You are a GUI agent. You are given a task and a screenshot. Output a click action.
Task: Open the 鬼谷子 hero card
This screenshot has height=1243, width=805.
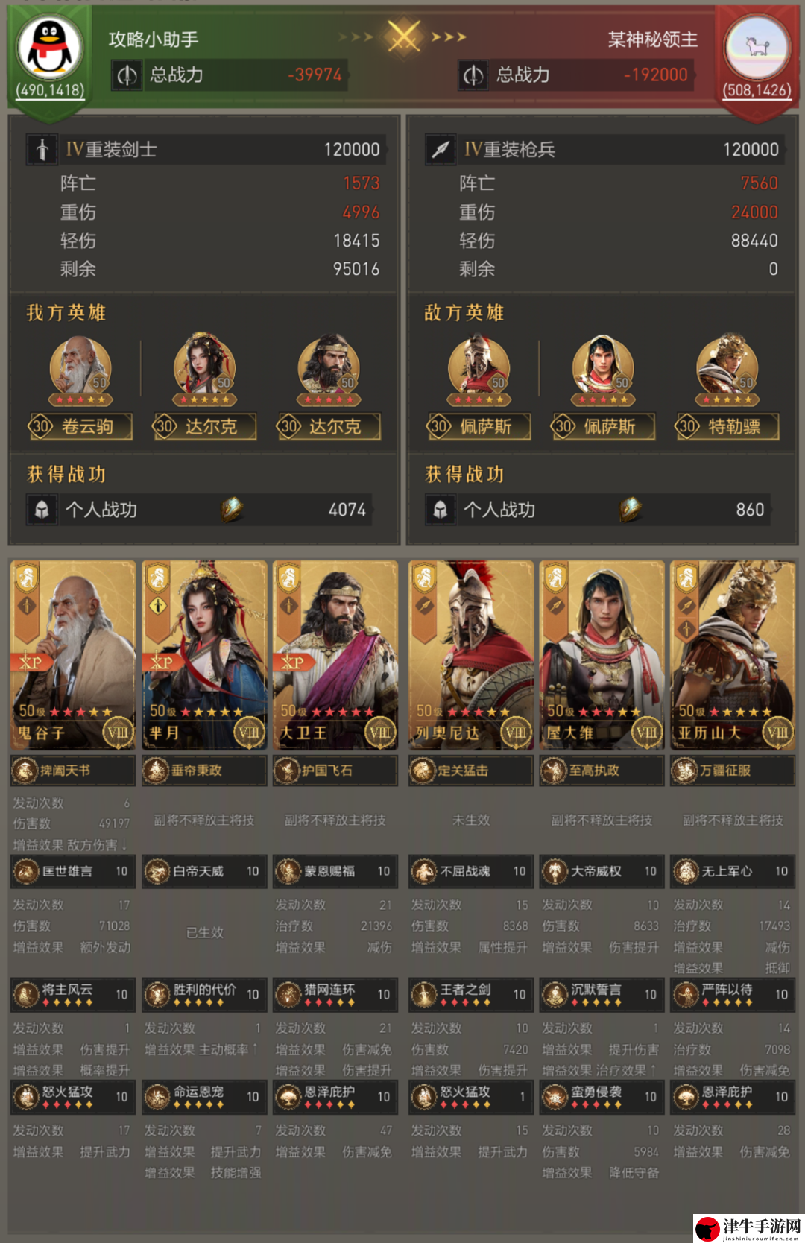click(72, 655)
